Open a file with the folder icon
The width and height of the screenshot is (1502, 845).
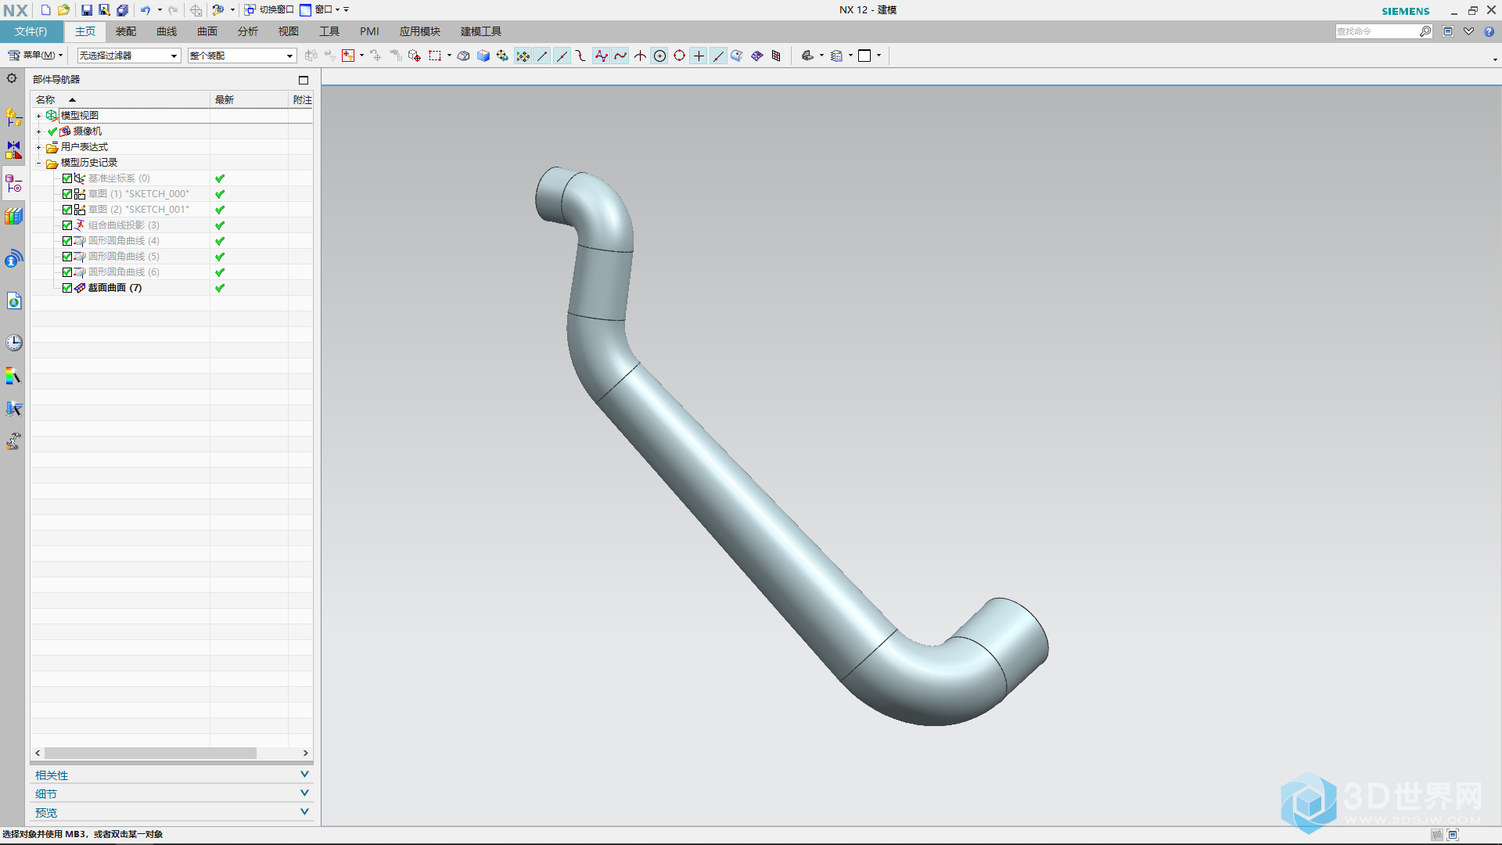(x=64, y=10)
